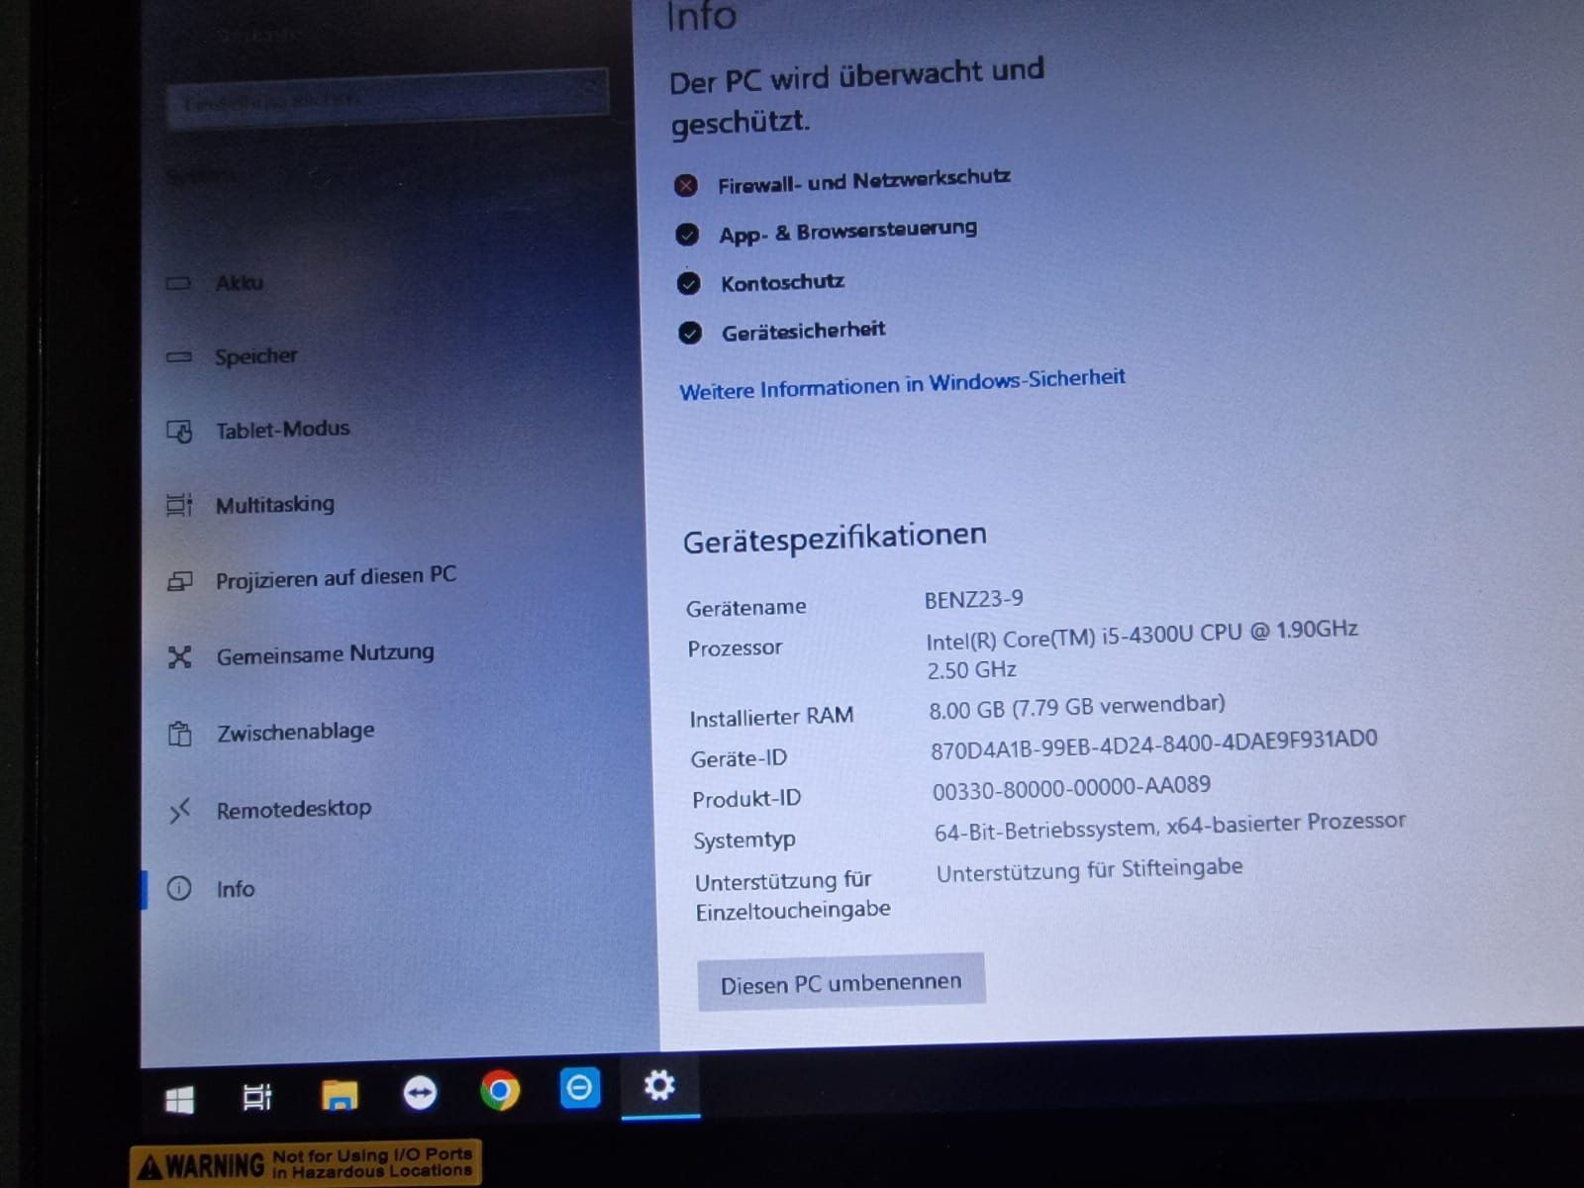Open Task View from the taskbar
This screenshot has height=1188, width=1584.
256,1097
